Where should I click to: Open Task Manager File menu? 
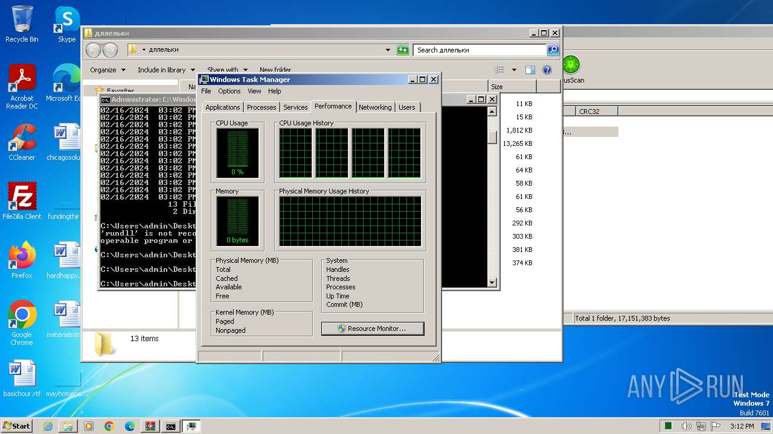(x=206, y=91)
